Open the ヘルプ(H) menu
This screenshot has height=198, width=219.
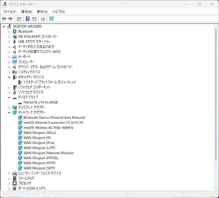point(59,12)
